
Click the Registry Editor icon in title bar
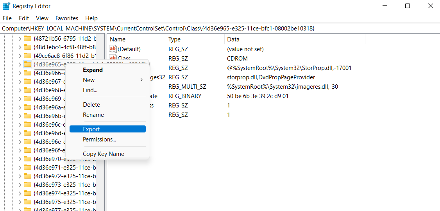click(6, 6)
